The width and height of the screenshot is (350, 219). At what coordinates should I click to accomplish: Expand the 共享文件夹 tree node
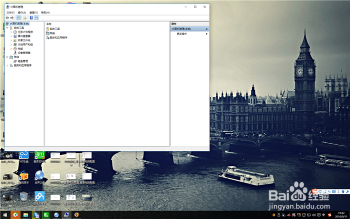point(11,40)
